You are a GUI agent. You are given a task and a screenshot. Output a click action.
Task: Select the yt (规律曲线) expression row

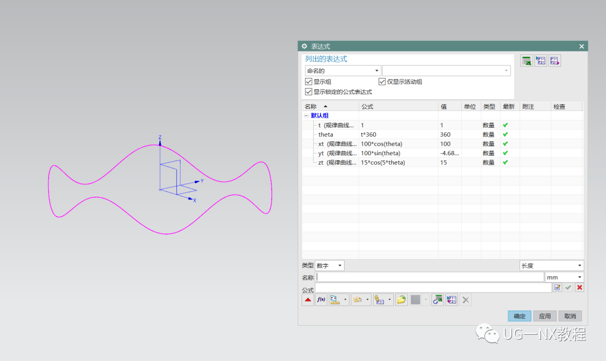443,153
